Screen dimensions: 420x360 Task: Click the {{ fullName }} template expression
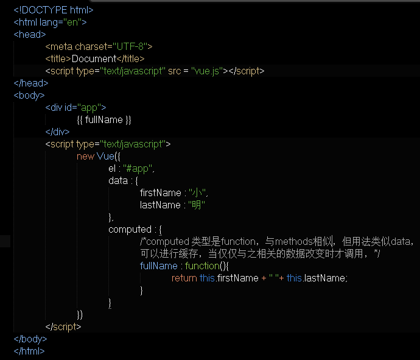point(104,120)
